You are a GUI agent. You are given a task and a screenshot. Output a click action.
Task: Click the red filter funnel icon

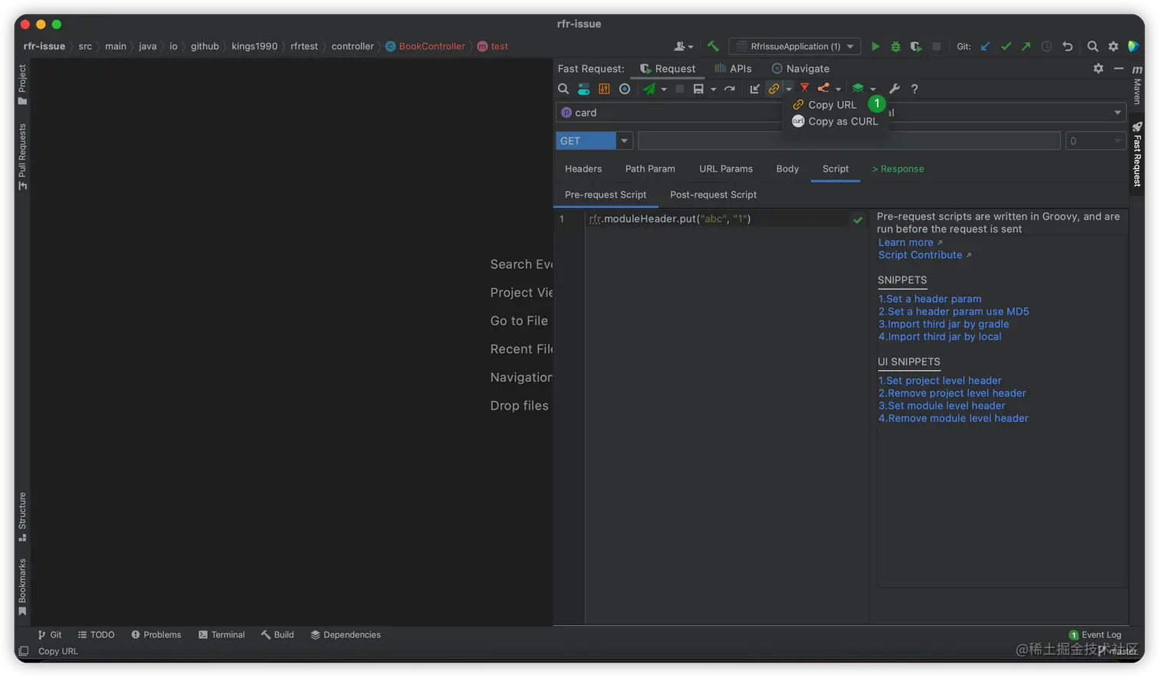point(804,88)
